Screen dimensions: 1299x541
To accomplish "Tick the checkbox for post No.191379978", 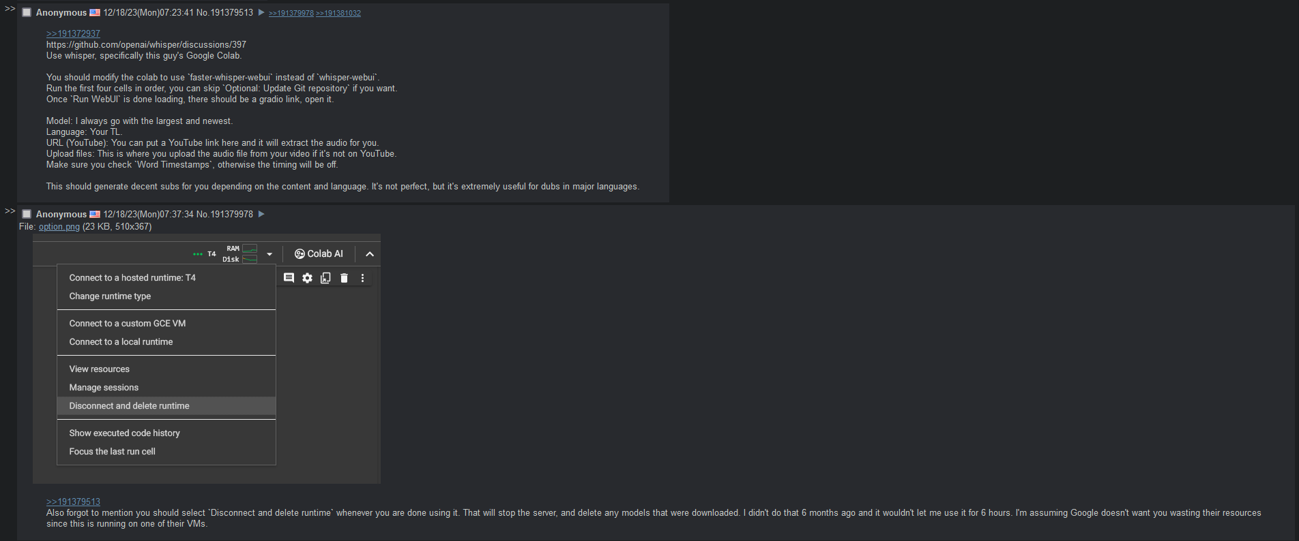I will 27,214.
